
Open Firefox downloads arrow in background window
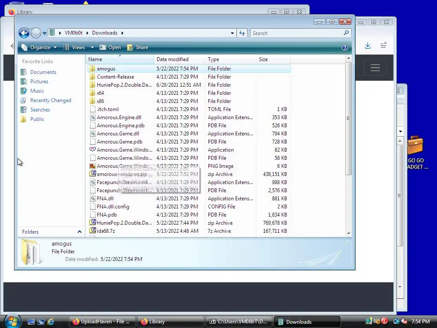tap(367, 45)
